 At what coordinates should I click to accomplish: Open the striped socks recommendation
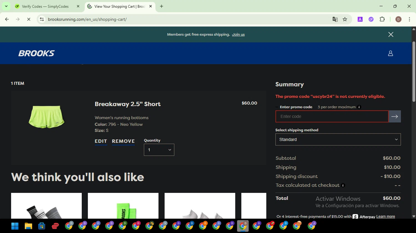tap(46, 206)
